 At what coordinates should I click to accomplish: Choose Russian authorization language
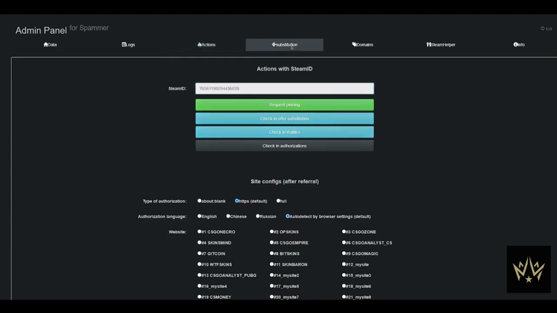(x=258, y=216)
